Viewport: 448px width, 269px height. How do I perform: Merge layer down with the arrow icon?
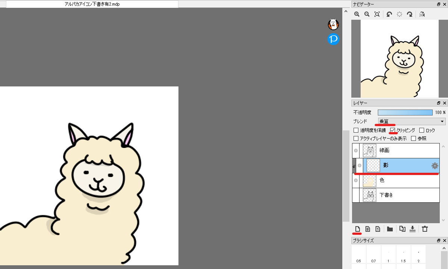(x=413, y=229)
